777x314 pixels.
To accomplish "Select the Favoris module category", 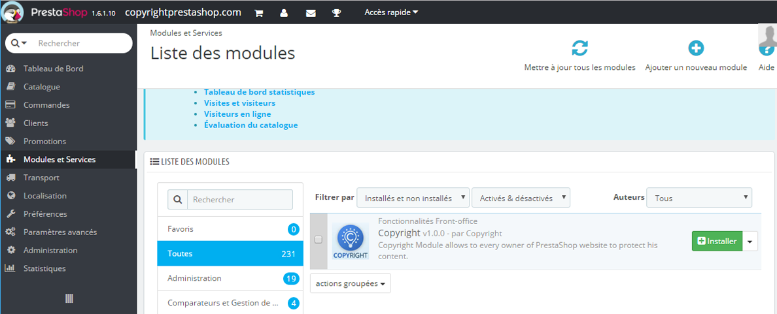I will 230,229.
